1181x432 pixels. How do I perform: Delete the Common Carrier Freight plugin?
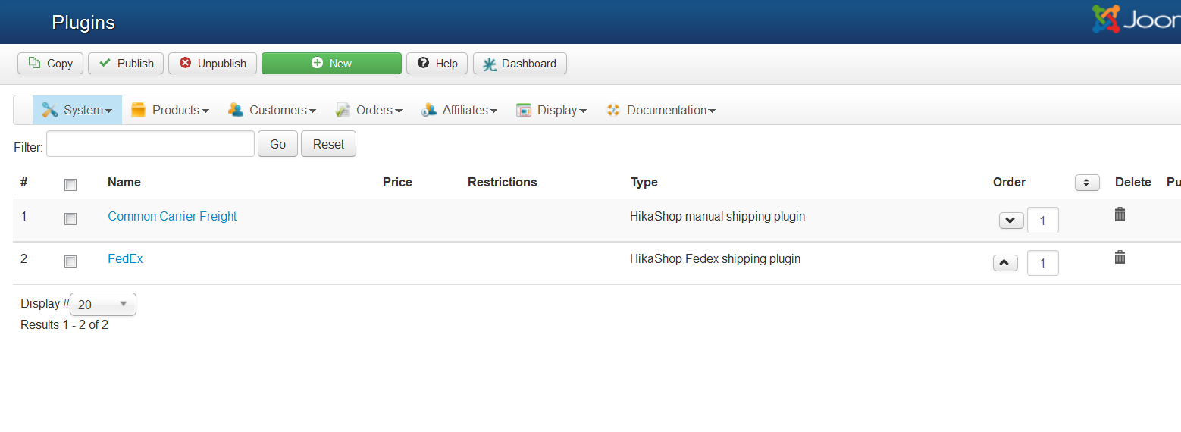[x=1120, y=215]
